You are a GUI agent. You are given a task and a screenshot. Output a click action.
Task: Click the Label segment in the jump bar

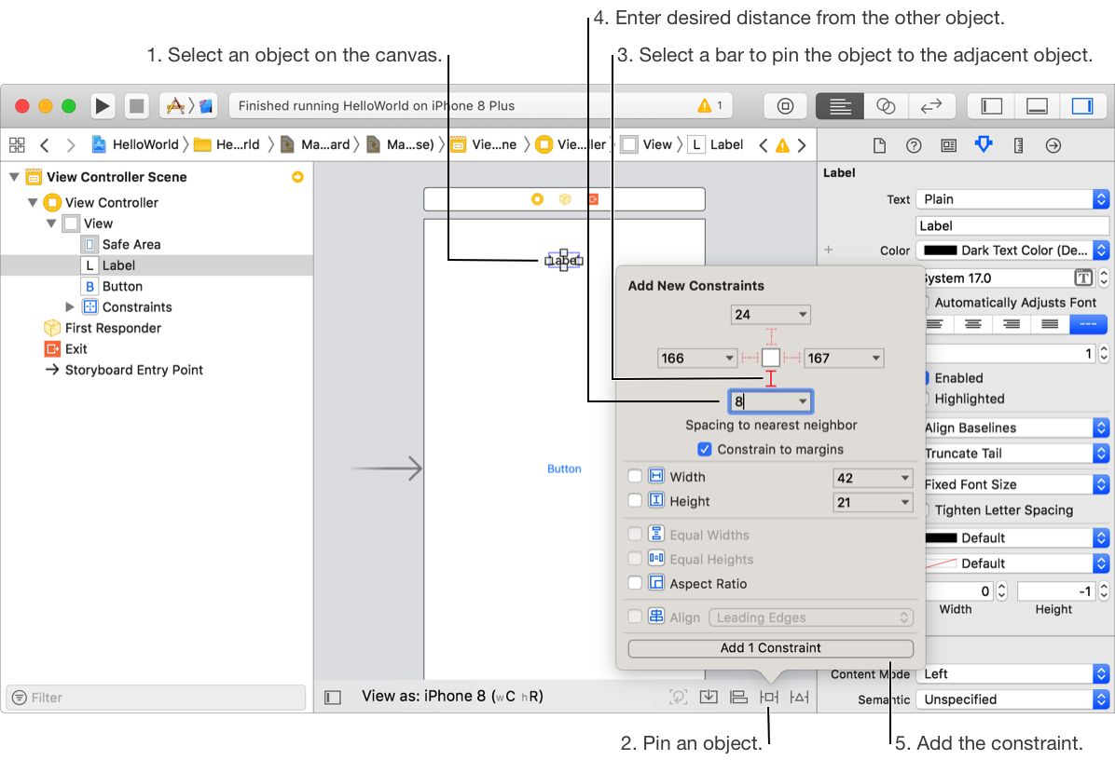point(717,145)
